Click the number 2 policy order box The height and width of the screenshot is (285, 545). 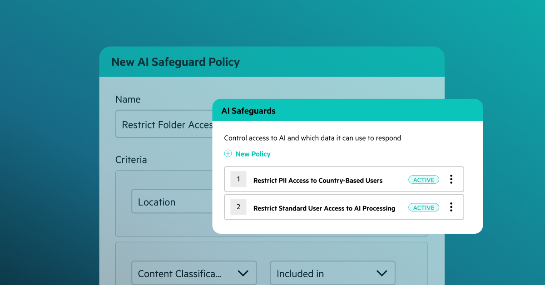tap(238, 207)
